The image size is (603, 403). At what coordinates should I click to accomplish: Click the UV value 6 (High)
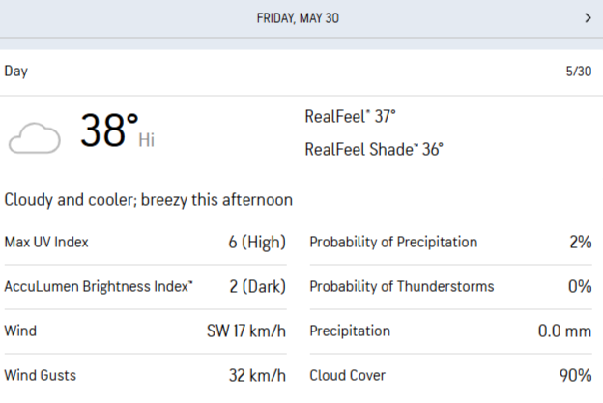click(257, 242)
